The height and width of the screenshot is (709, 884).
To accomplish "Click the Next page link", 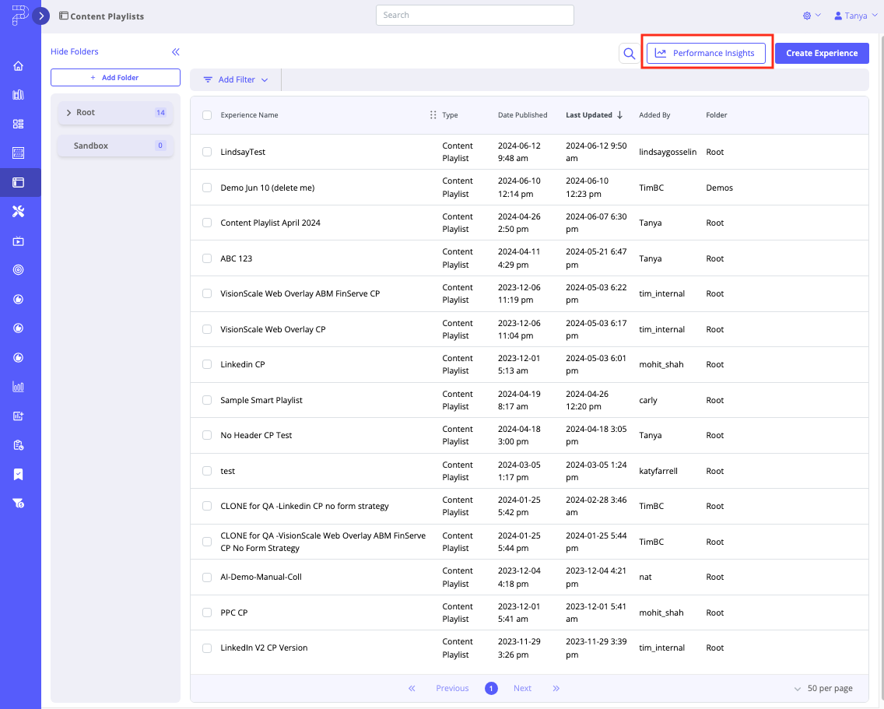I will [x=523, y=688].
